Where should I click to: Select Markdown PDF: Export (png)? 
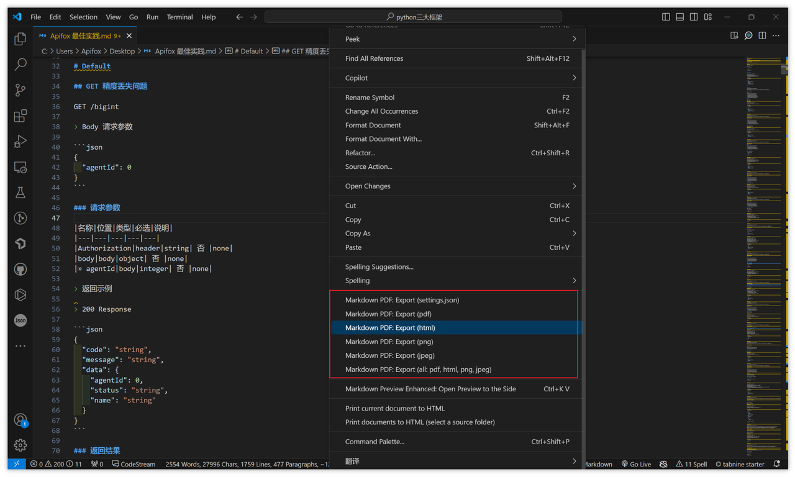tap(455, 342)
